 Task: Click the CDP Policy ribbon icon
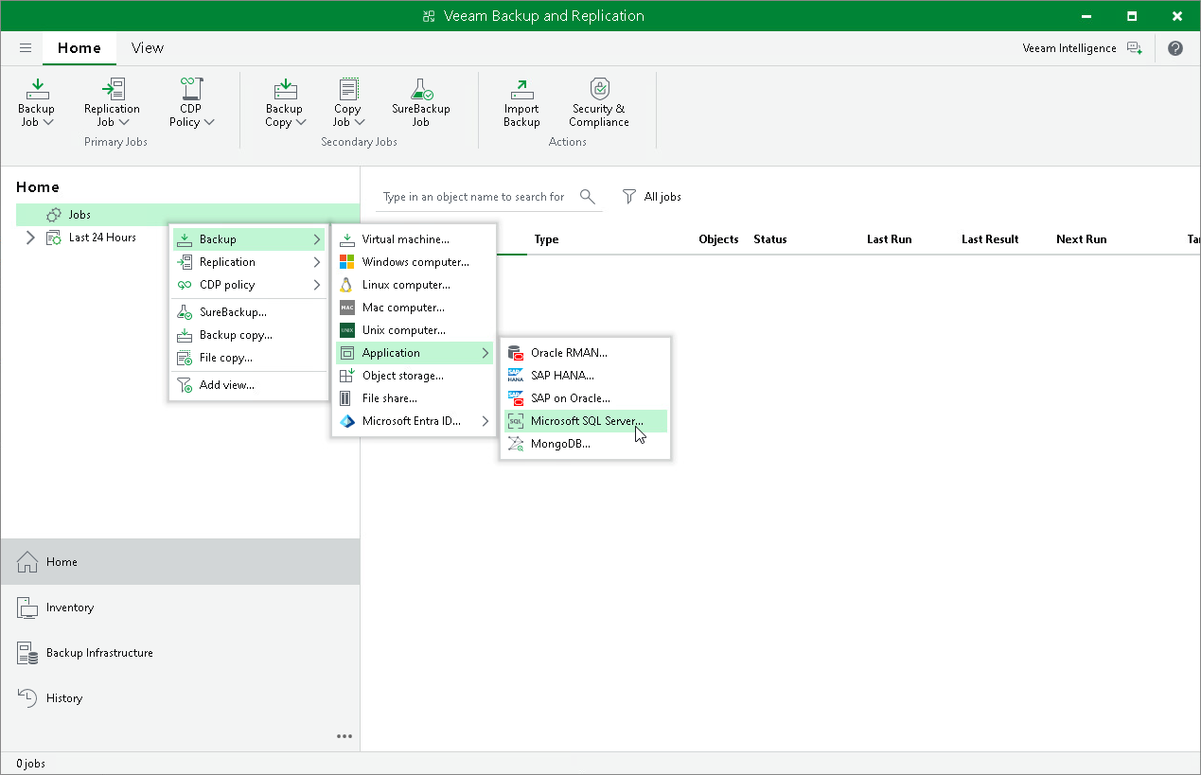pyautogui.click(x=191, y=89)
